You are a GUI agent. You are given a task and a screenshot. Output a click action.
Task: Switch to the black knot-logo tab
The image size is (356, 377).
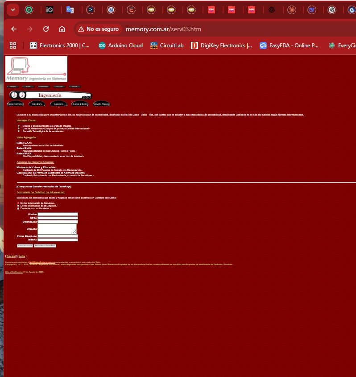pos(272,10)
